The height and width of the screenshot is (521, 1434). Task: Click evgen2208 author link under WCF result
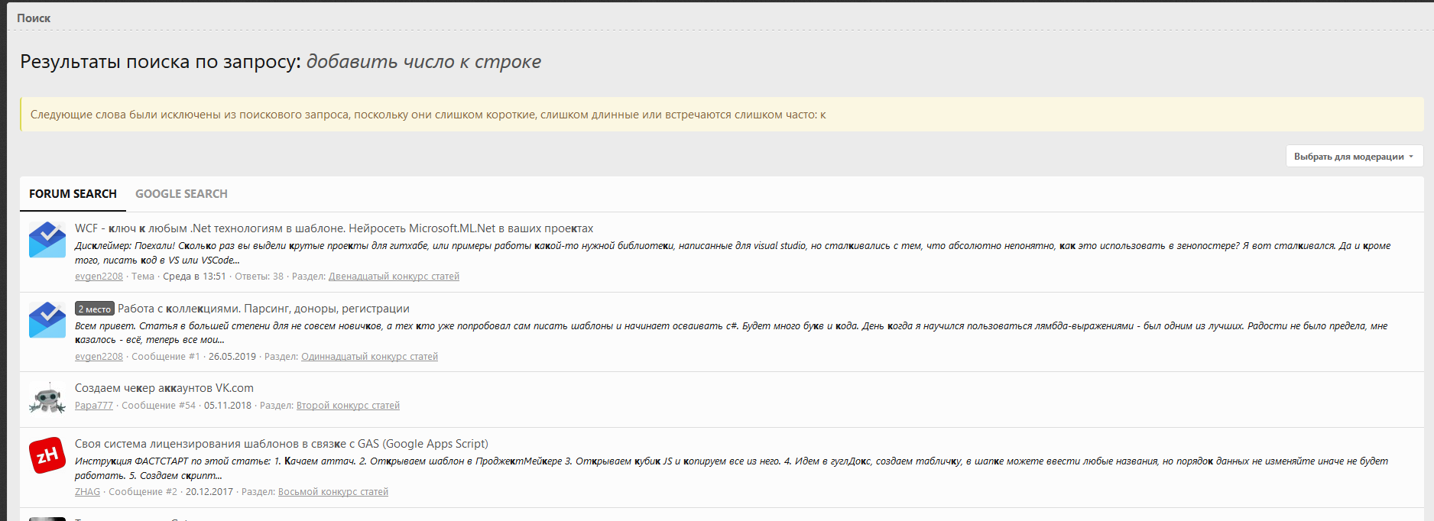(99, 277)
